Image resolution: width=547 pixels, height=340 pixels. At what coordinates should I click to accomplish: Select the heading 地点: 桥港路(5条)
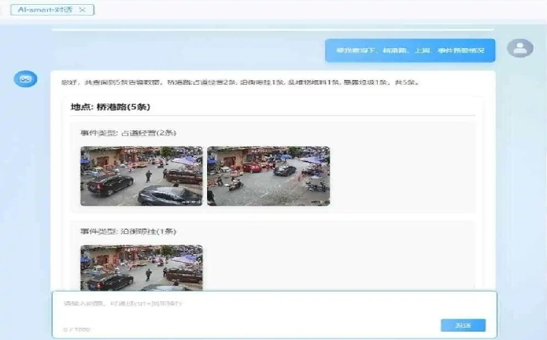[110, 107]
